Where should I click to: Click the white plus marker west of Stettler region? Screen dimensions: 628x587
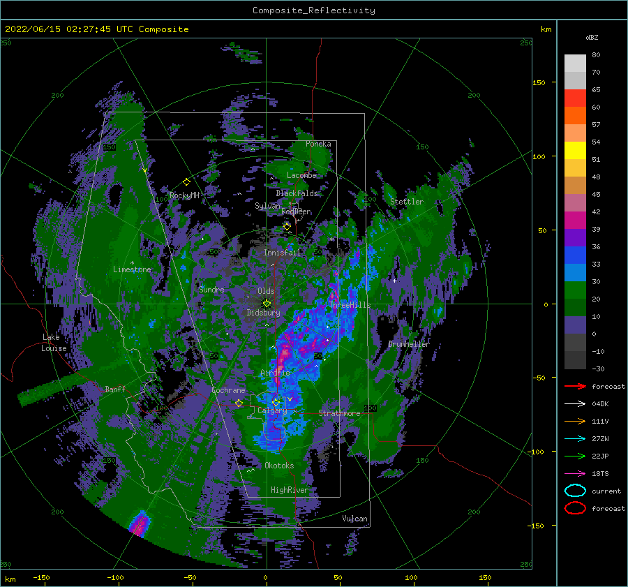point(394,281)
